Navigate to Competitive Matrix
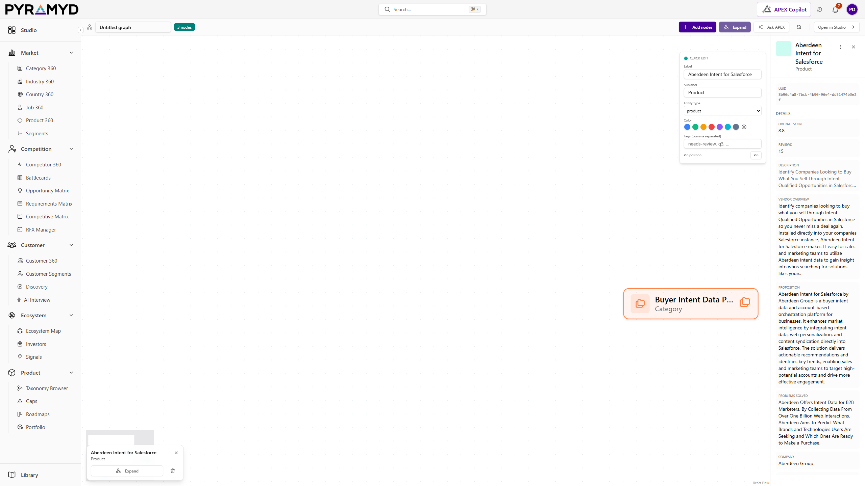 [x=47, y=217]
